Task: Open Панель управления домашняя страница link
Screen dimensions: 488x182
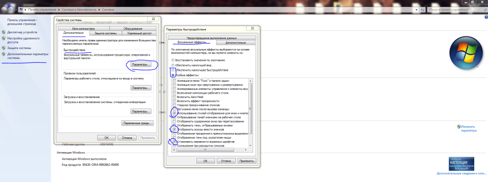Action: [x=22, y=22]
